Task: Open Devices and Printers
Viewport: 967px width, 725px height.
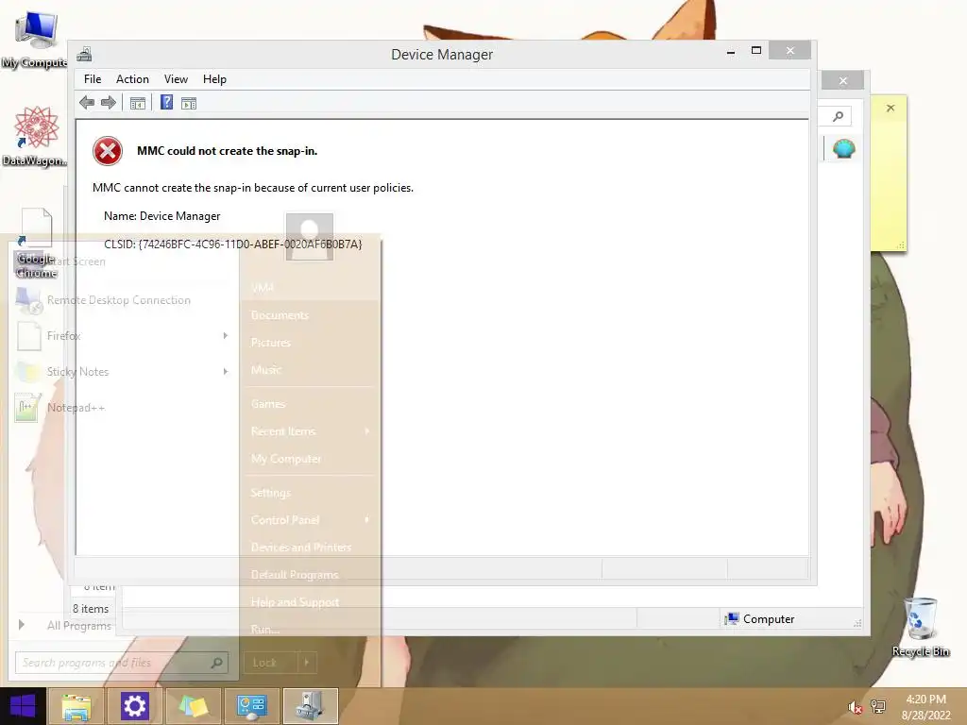Action: coord(301,548)
